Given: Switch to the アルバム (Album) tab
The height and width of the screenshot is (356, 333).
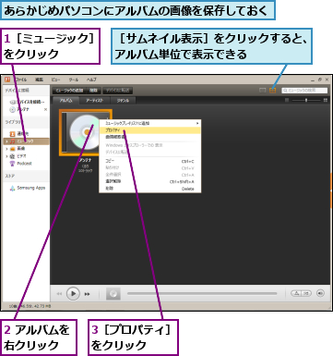Looking at the screenshot, I should [66, 101].
